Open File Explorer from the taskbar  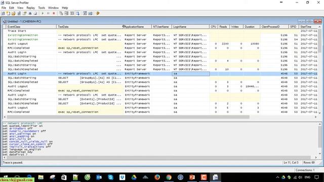click(40, 177)
